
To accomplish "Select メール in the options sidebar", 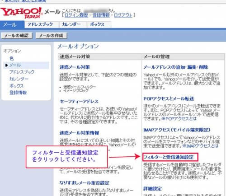I will [26, 65].
